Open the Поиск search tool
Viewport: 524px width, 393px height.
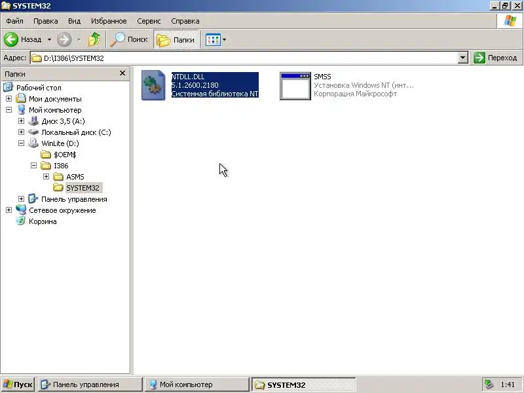[129, 39]
